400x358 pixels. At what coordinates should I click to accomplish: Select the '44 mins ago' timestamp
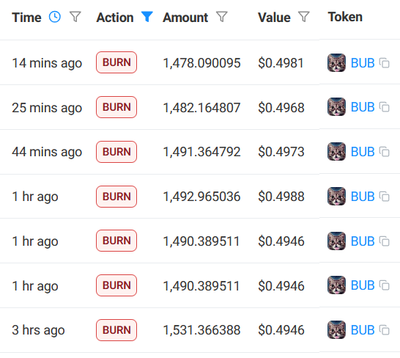point(47,152)
